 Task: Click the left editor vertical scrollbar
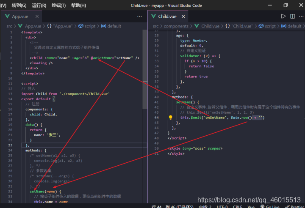(x=145, y=69)
